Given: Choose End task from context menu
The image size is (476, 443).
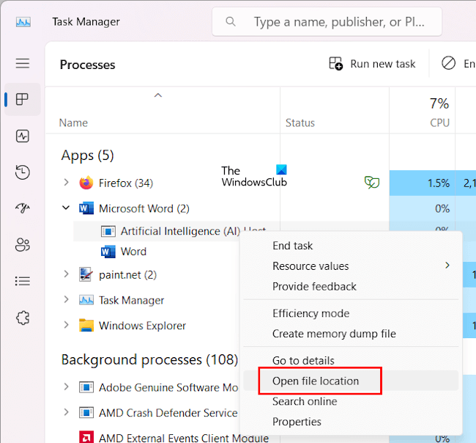Looking at the screenshot, I should pos(292,246).
